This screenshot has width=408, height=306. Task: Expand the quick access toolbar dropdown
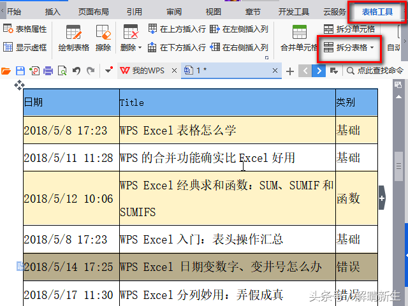(109, 69)
